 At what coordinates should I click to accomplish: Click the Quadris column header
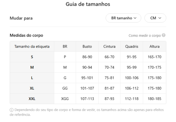click(x=132, y=46)
